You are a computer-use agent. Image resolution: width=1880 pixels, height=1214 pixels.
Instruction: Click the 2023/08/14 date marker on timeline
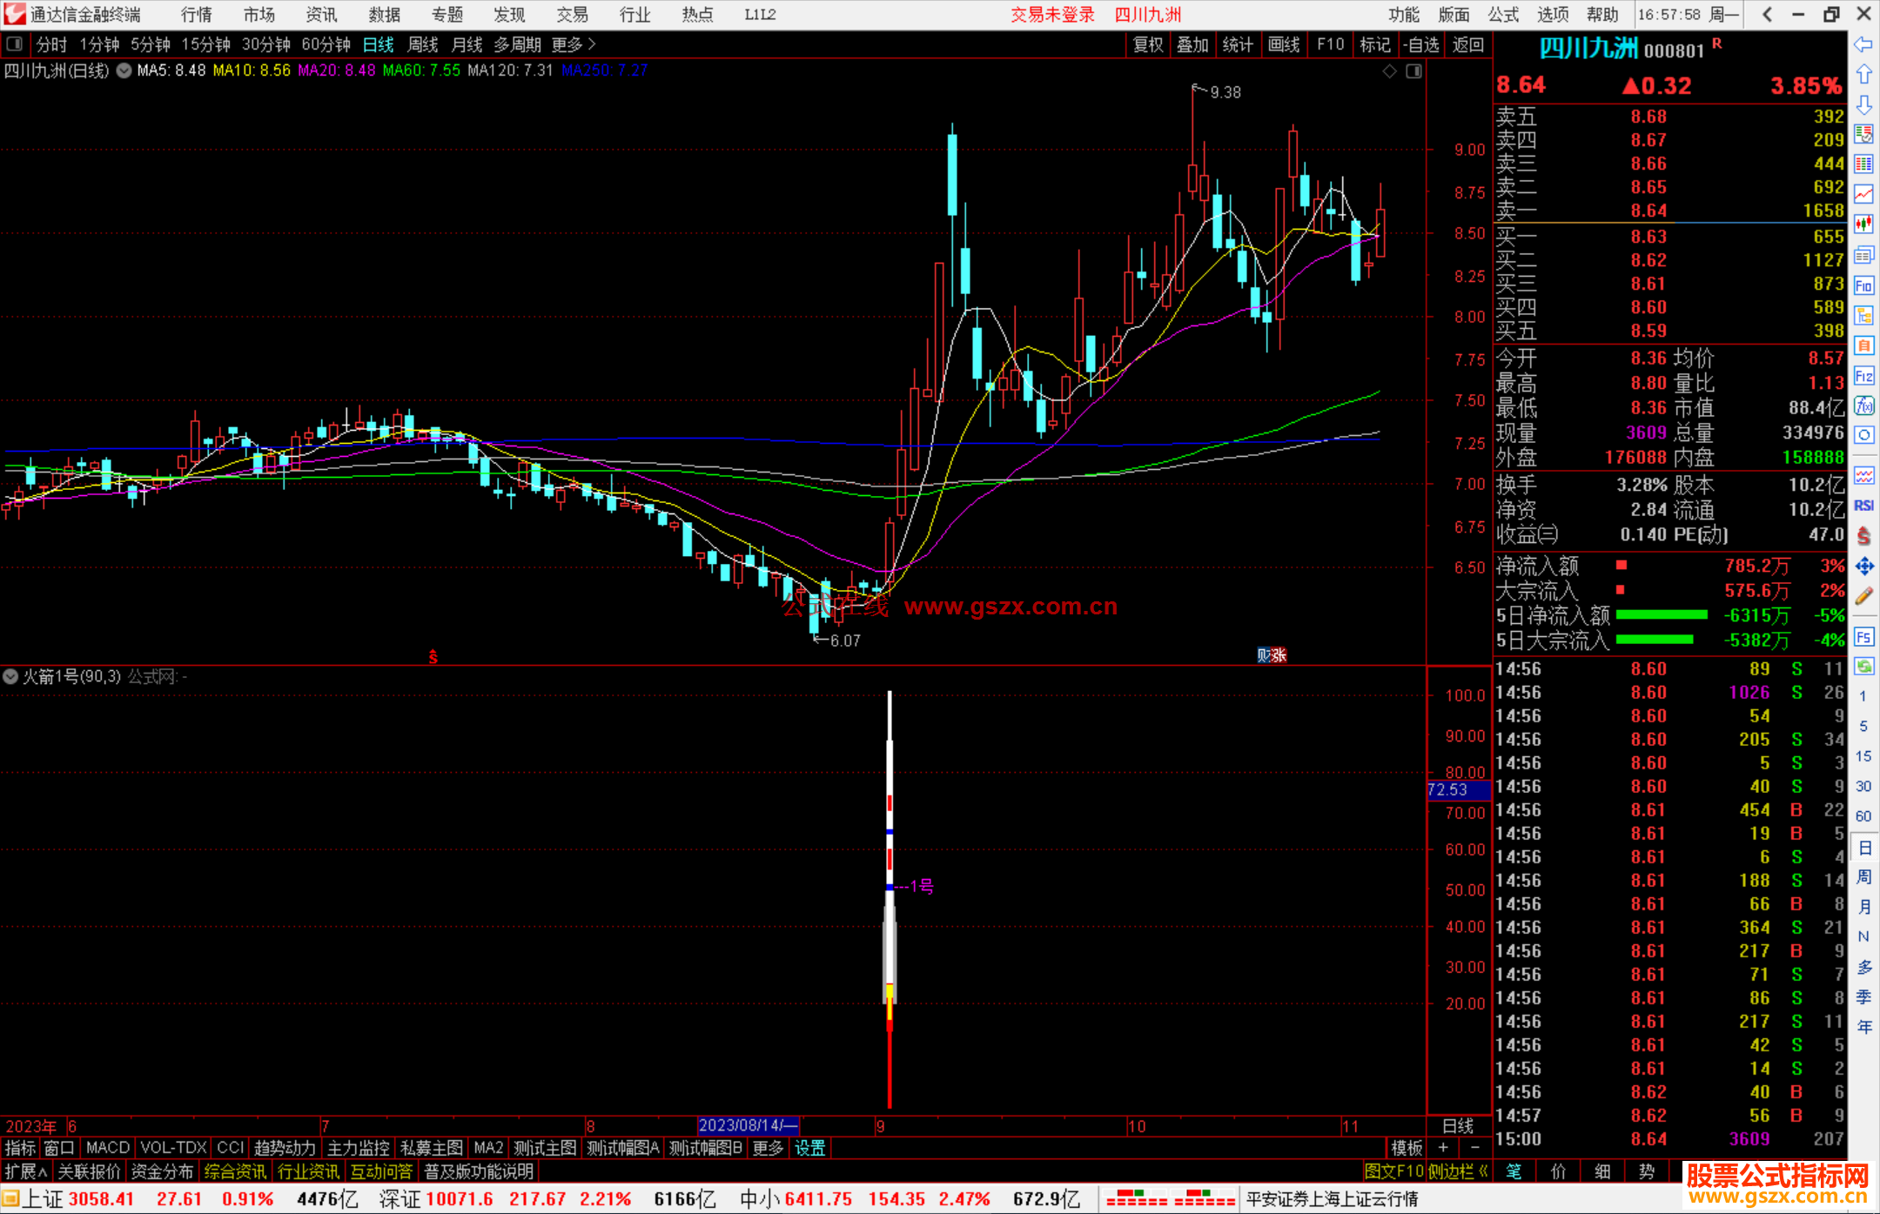748,1125
